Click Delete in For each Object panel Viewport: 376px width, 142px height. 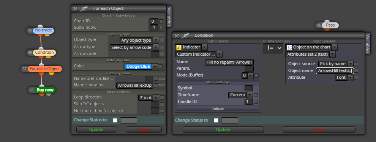(x=144, y=130)
